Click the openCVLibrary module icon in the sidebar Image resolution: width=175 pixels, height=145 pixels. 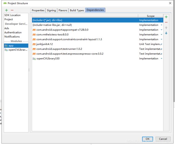coord(6,50)
